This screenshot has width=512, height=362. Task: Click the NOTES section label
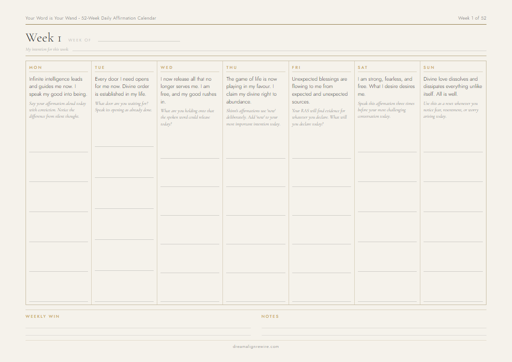click(270, 316)
